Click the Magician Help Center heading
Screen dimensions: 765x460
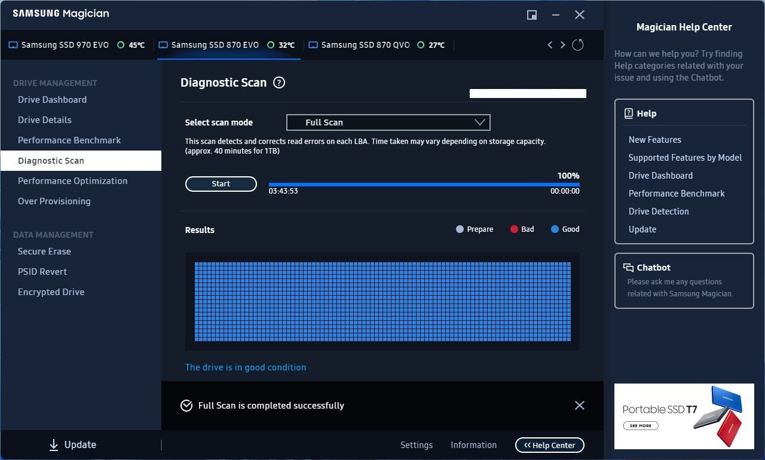click(684, 27)
